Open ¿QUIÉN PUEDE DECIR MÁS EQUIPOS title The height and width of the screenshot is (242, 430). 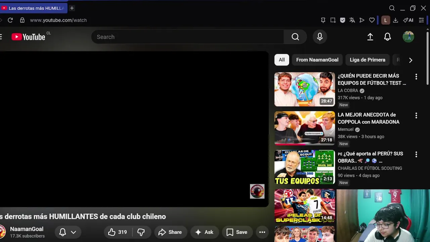pos(372,79)
